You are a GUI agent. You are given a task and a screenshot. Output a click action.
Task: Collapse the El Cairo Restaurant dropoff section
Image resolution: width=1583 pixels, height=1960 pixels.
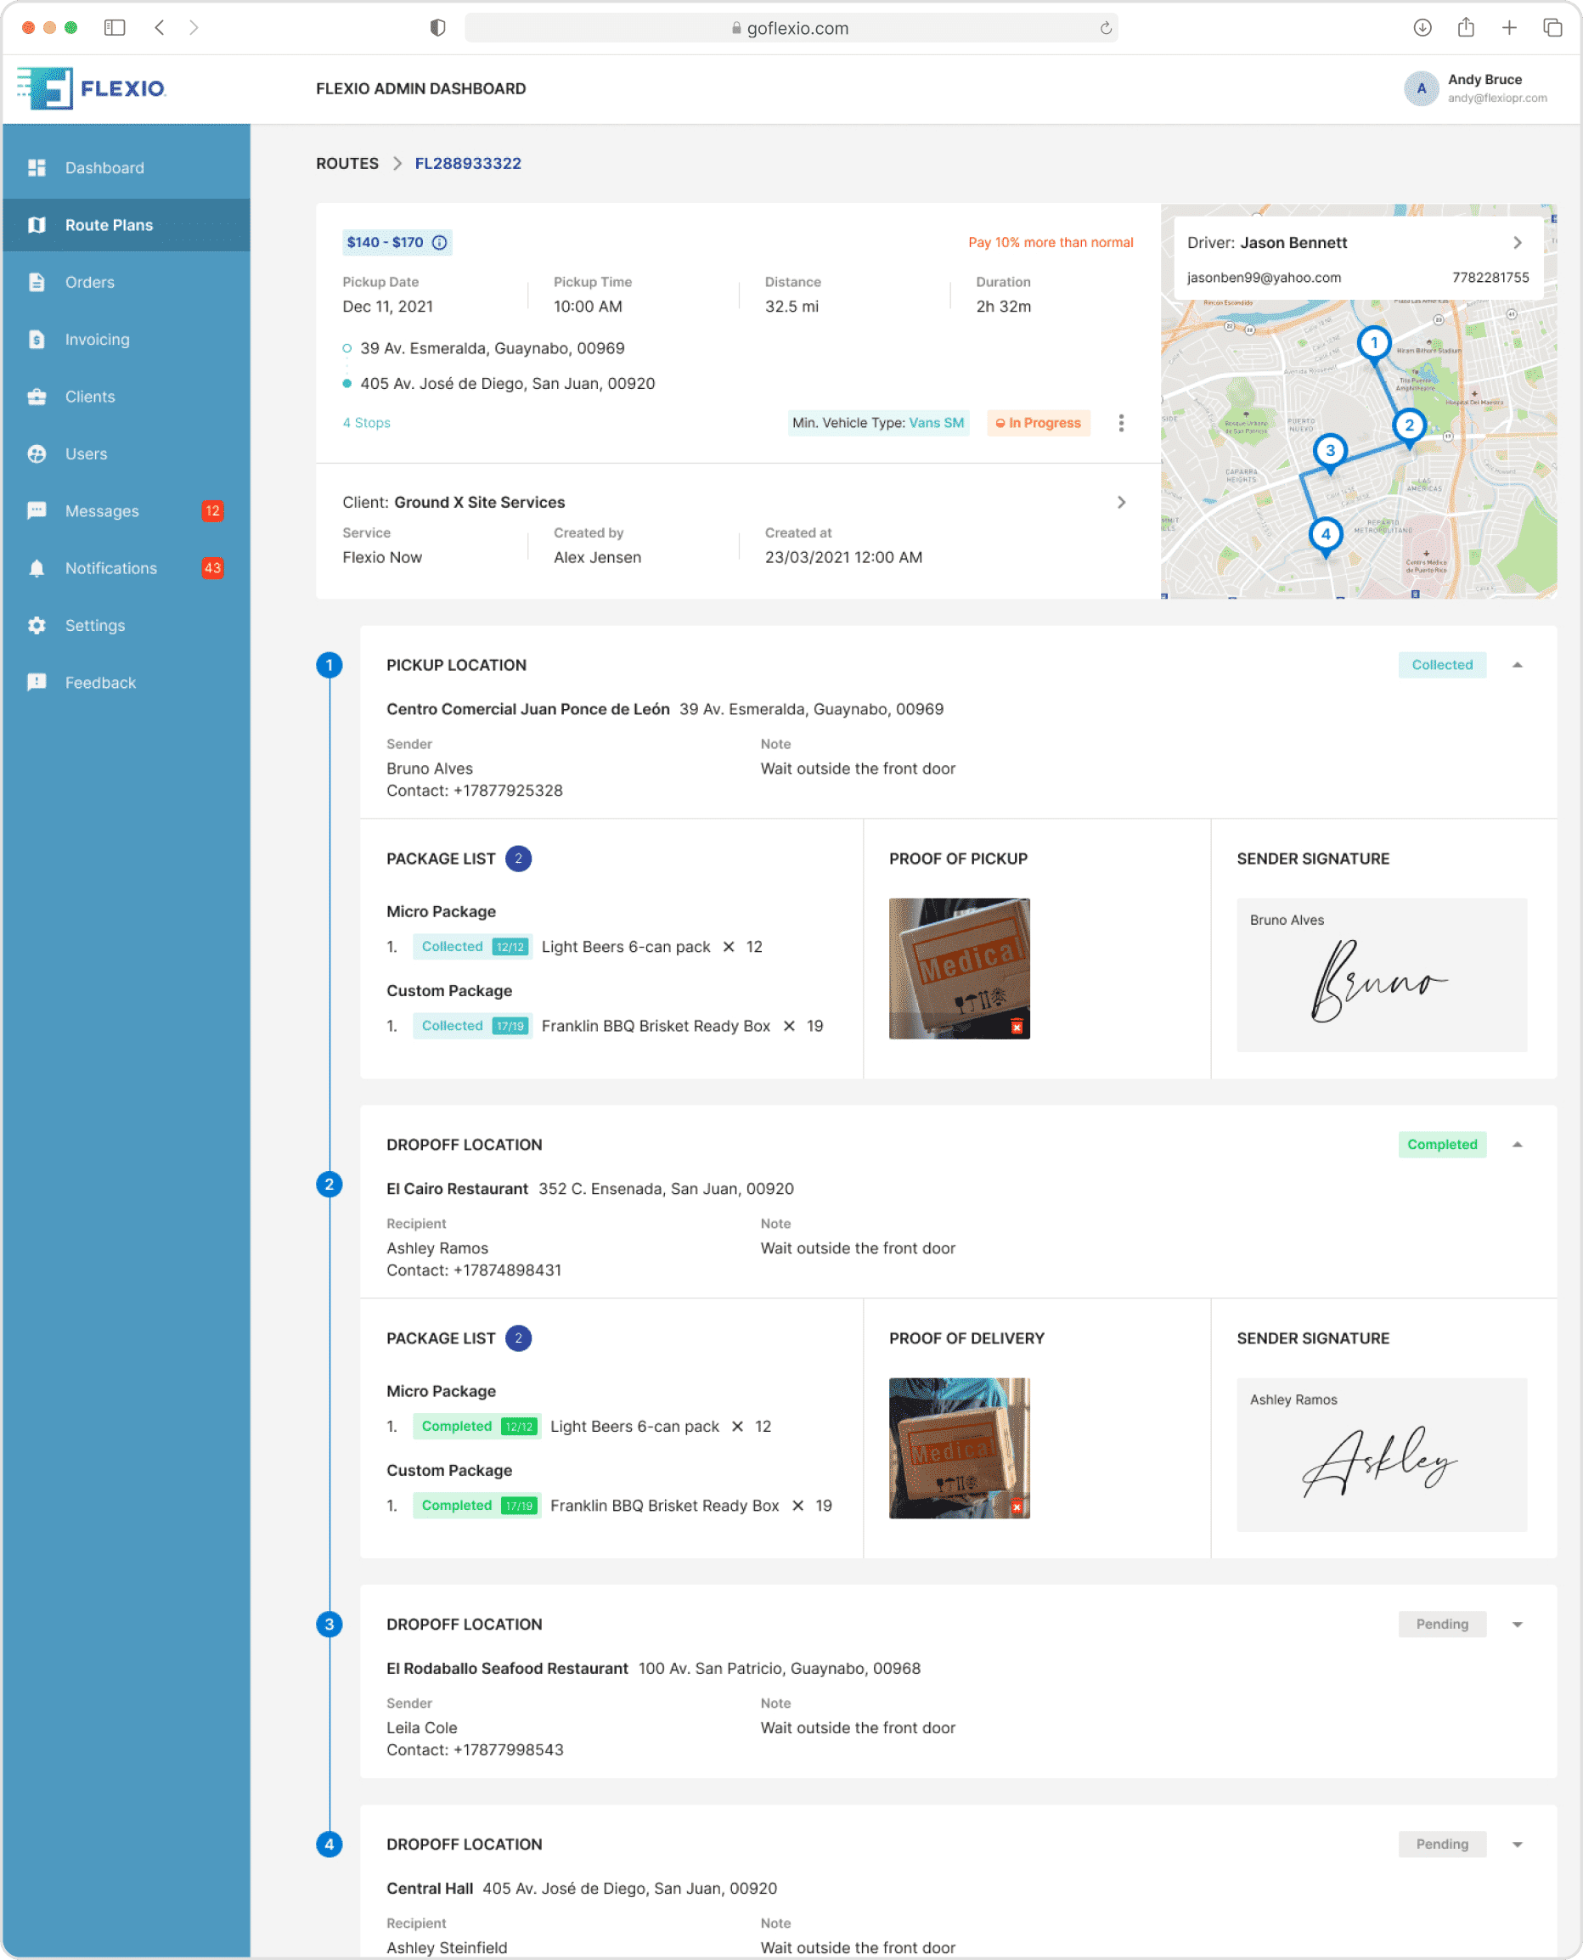(1517, 1145)
